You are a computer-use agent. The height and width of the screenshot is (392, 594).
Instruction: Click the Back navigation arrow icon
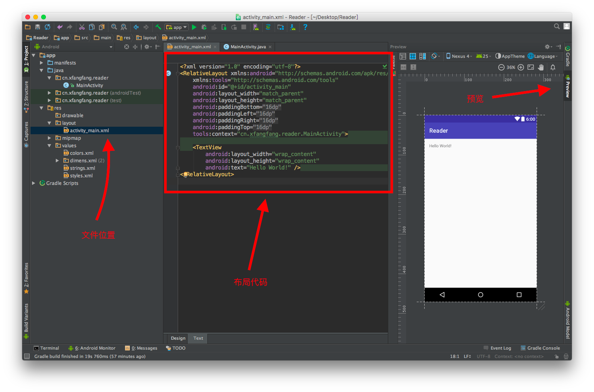(x=136, y=27)
